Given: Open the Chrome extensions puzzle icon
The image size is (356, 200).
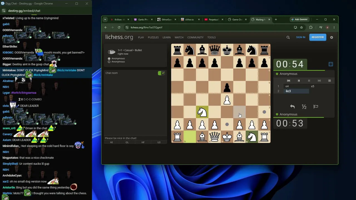Looking at the screenshot, I should pyautogui.click(x=311, y=27).
